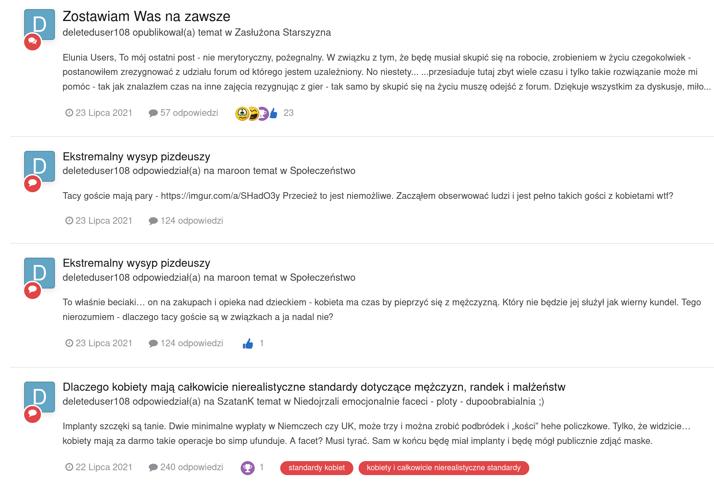
Task: Open the first 'Ekstremalny wysyp pizdeuszy' title
Action: coord(136,156)
